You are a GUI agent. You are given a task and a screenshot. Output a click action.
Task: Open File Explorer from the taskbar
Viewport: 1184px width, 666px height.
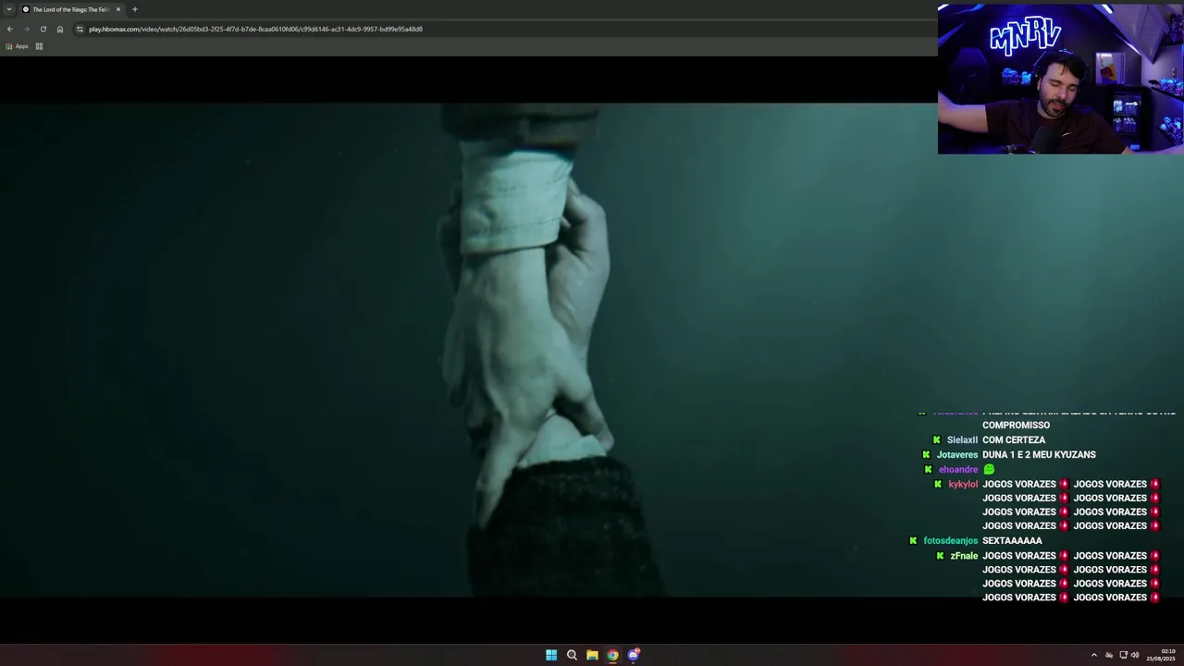(x=592, y=655)
